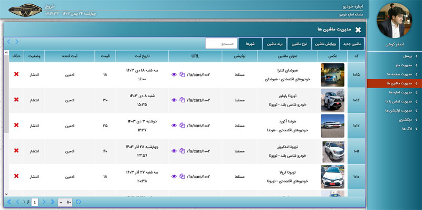Delete car 1015 with the red X

click(16, 74)
